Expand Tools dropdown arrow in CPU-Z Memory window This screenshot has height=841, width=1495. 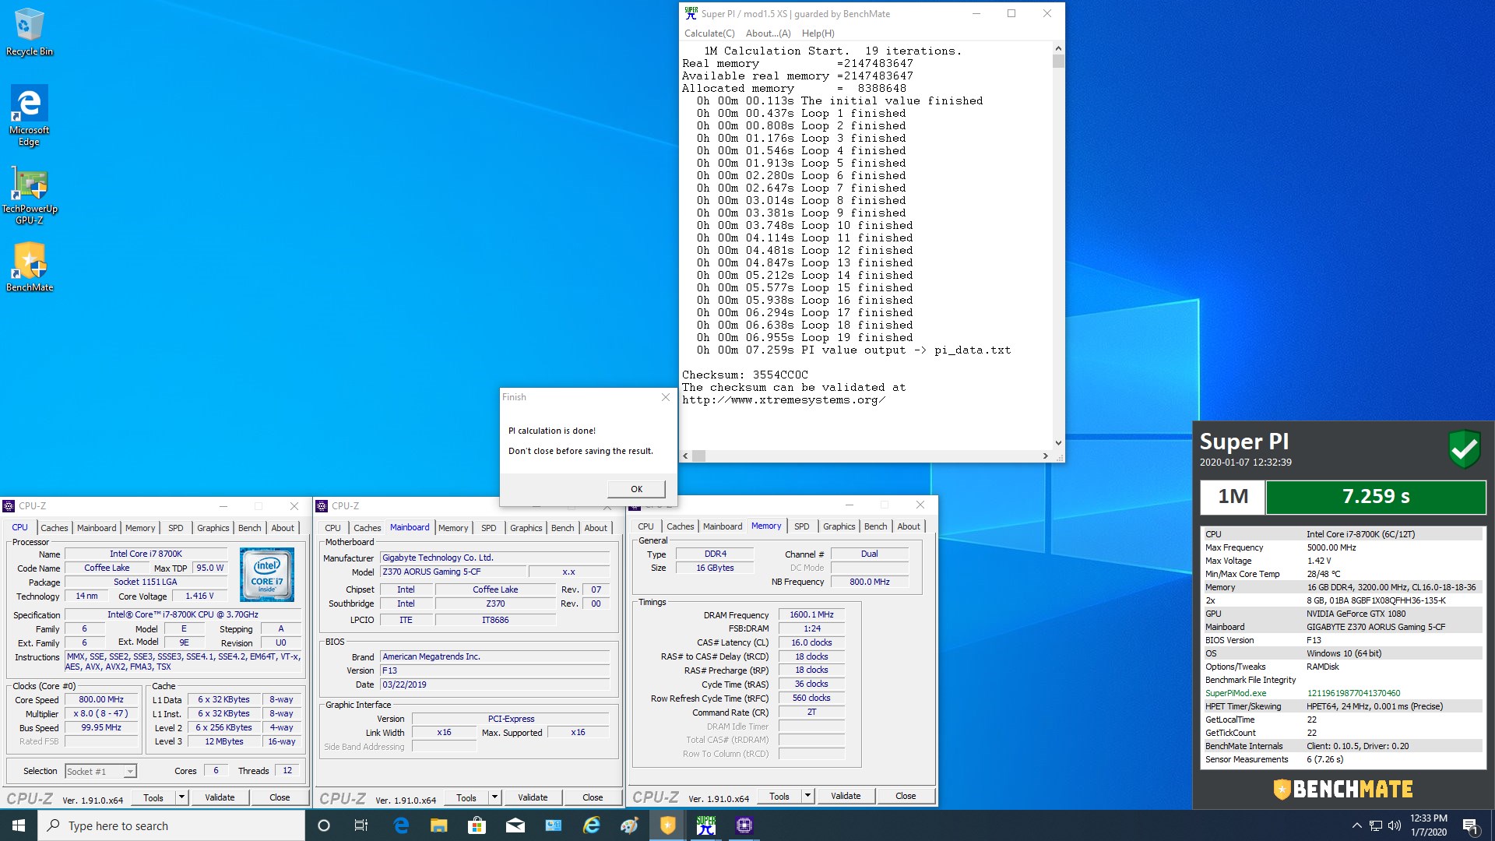[807, 796]
